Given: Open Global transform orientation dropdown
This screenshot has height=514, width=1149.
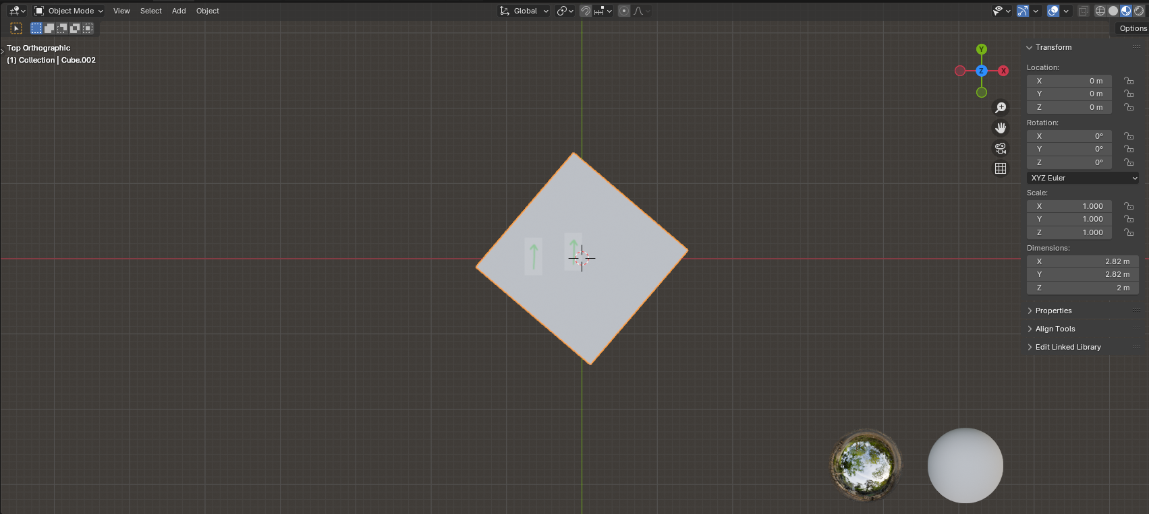Looking at the screenshot, I should 524,11.
